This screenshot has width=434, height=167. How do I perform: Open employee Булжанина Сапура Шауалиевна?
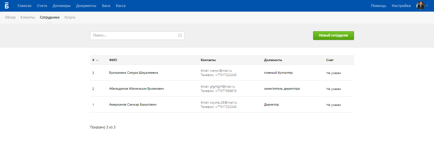point(133,73)
